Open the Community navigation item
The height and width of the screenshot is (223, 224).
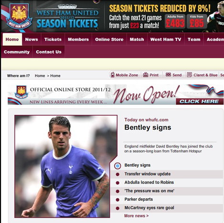click(x=17, y=52)
